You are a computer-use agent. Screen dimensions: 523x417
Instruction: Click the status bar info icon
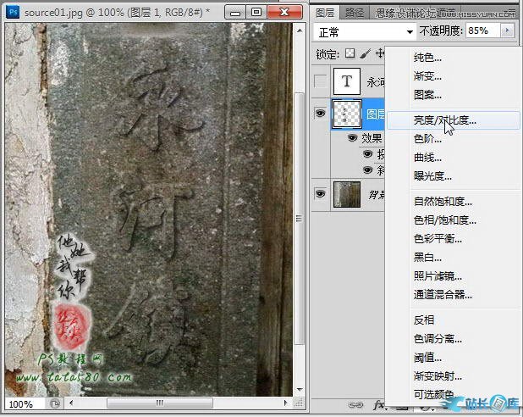(x=55, y=404)
